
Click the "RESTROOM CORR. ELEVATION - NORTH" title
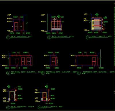(x=99, y=72)
